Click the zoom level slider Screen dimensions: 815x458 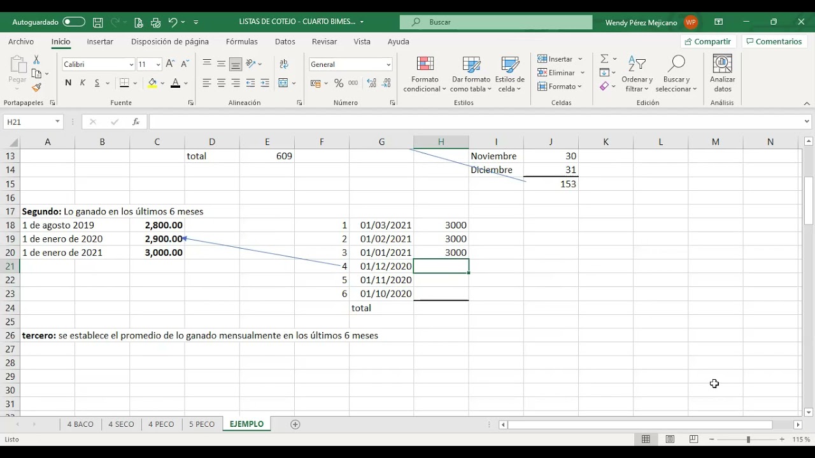[x=749, y=440]
